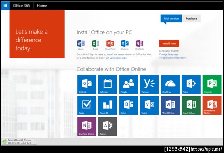
Task: Click the 'Collaborate with Office Online' heading
Action: click(111, 69)
